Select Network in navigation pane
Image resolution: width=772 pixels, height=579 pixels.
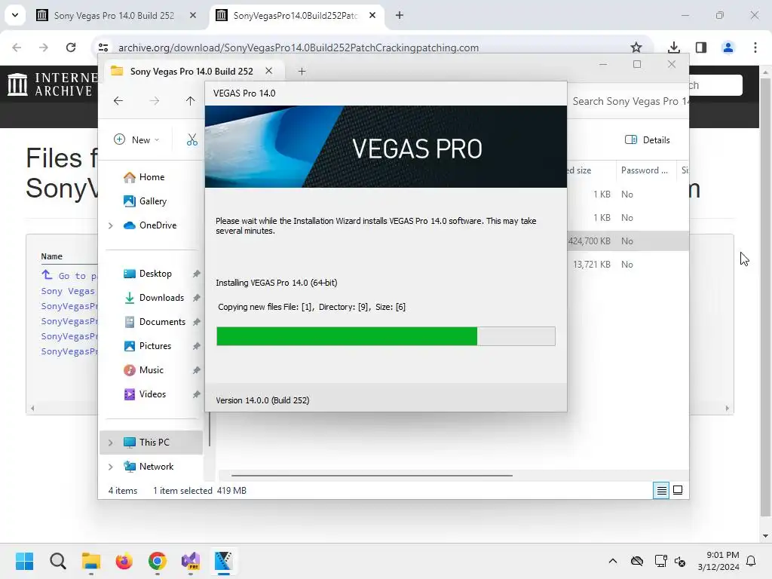[149, 466]
